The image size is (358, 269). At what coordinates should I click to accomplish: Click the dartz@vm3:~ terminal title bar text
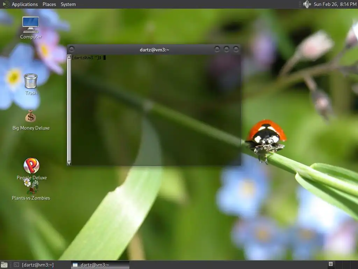coord(154,50)
